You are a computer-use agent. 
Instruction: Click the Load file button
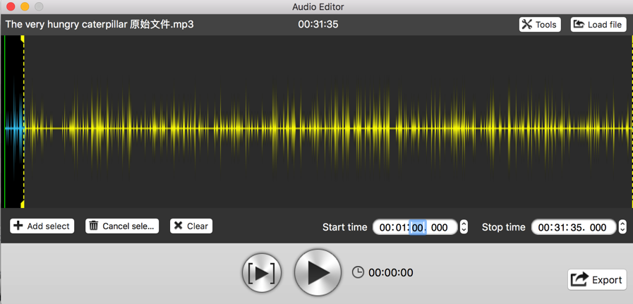598,25
